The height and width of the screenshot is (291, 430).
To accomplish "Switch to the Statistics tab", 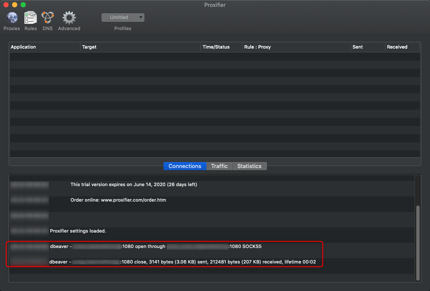I will (x=249, y=166).
